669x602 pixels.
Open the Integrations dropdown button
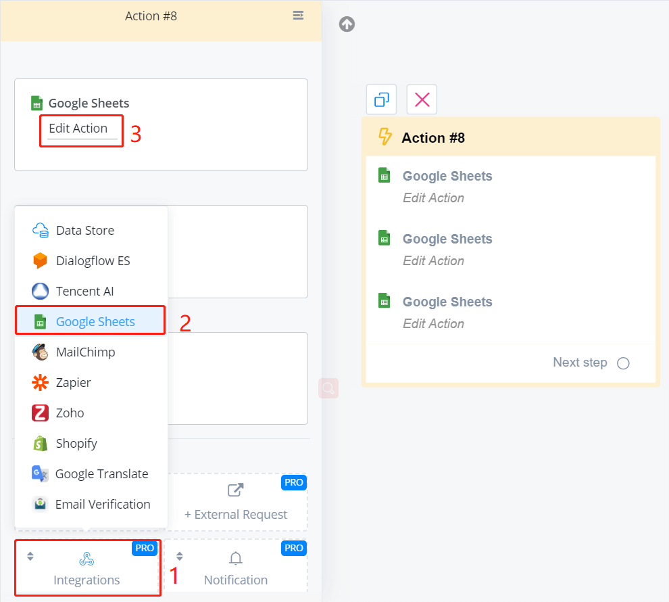(87, 568)
